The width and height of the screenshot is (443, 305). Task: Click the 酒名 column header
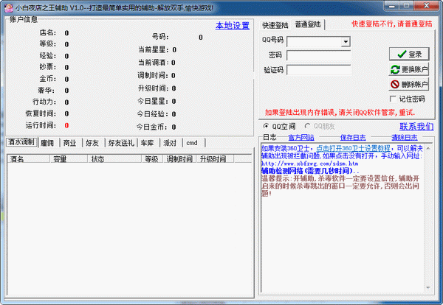[29, 159]
